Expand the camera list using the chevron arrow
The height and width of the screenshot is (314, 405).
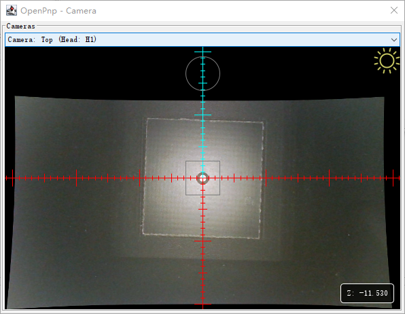coord(394,40)
